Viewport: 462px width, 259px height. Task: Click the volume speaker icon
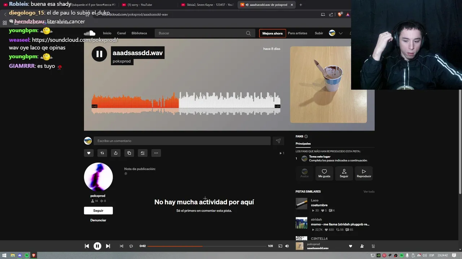pyautogui.click(x=287, y=246)
